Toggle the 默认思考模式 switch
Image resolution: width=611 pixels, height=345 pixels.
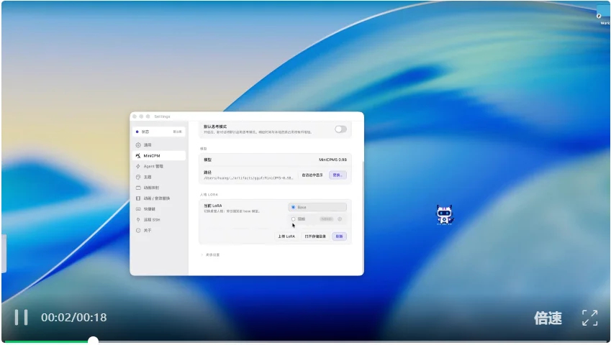tap(340, 129)
